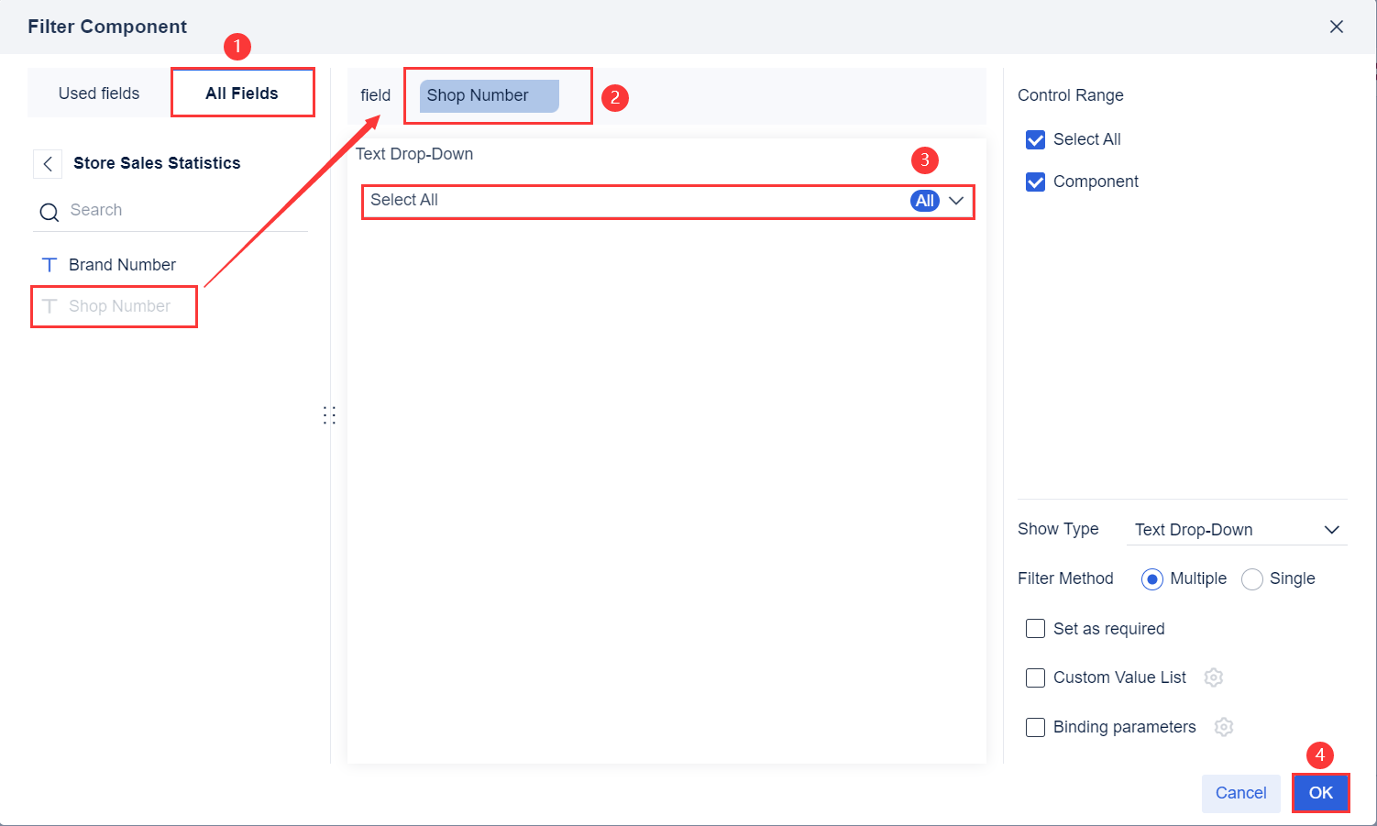This screenshot has height=826, width=1377.
Task: Click the text-type icon beside Brand Number
Action: click(49, 264)
